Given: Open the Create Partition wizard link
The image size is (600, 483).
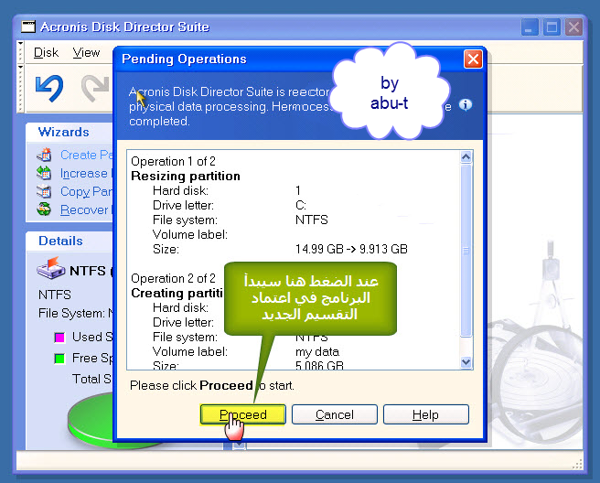Looking at the screenshot, I should click(x=87, y=155).
